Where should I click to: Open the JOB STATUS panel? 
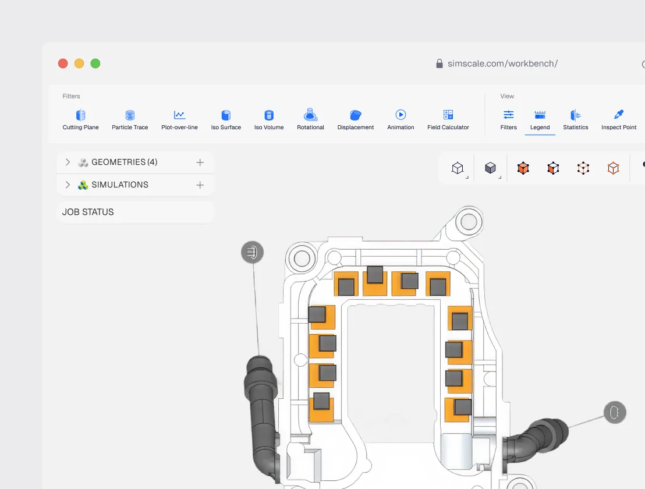[x=135, y=212]
